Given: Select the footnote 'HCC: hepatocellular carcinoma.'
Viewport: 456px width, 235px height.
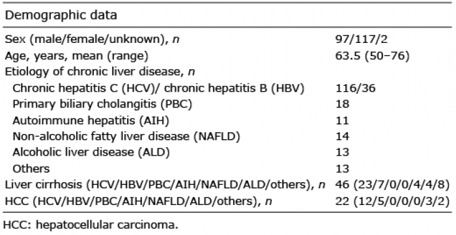Looking at the screenshot, I should click(91, 225).
